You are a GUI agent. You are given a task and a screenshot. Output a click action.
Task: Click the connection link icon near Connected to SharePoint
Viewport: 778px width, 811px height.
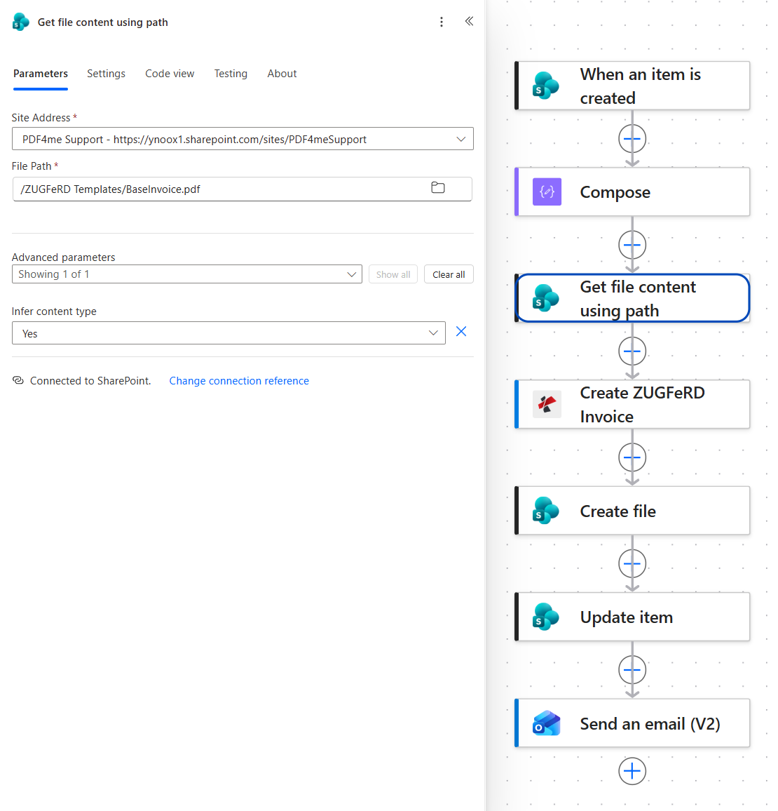[x=18, y=380]
